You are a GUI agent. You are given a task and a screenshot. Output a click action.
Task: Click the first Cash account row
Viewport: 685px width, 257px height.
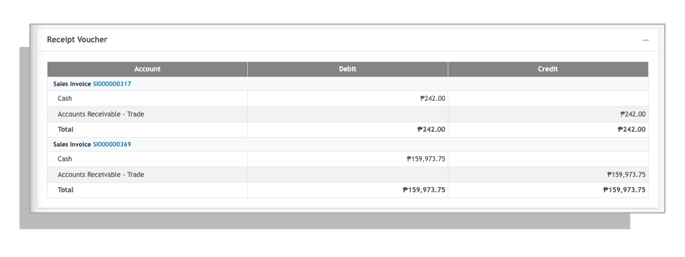(348, 99)
